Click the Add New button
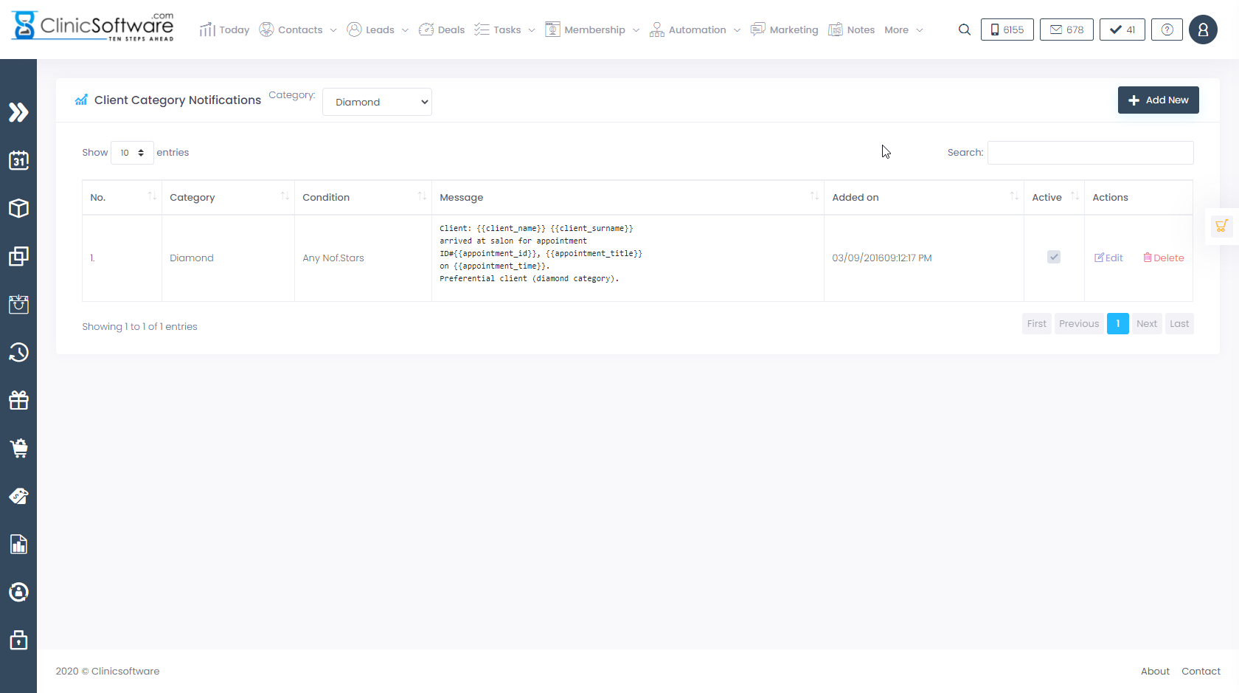 click(x=1158, y=100)
